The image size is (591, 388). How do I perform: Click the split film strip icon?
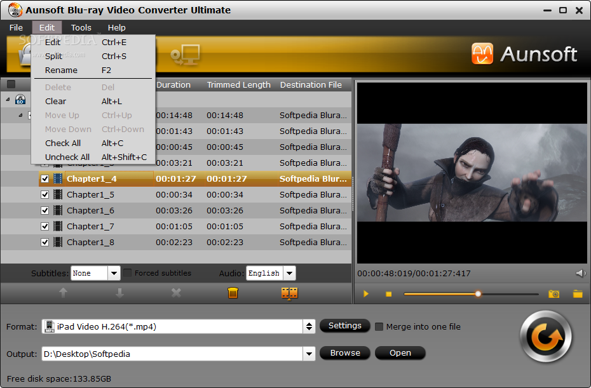pos(290,293)
